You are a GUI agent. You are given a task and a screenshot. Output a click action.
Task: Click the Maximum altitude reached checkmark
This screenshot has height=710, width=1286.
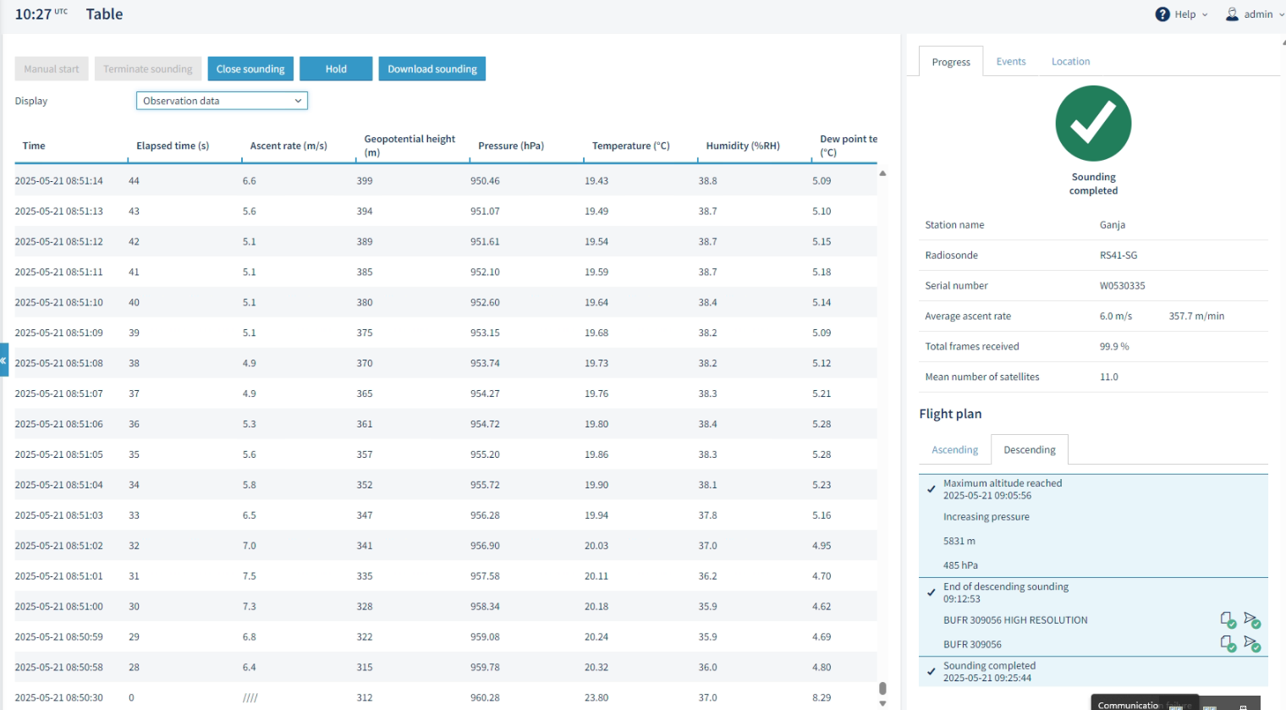point(932,489)
